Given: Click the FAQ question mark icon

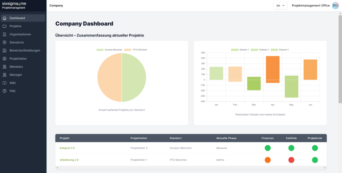Looking at the screenshot, I should pos(4,91).
